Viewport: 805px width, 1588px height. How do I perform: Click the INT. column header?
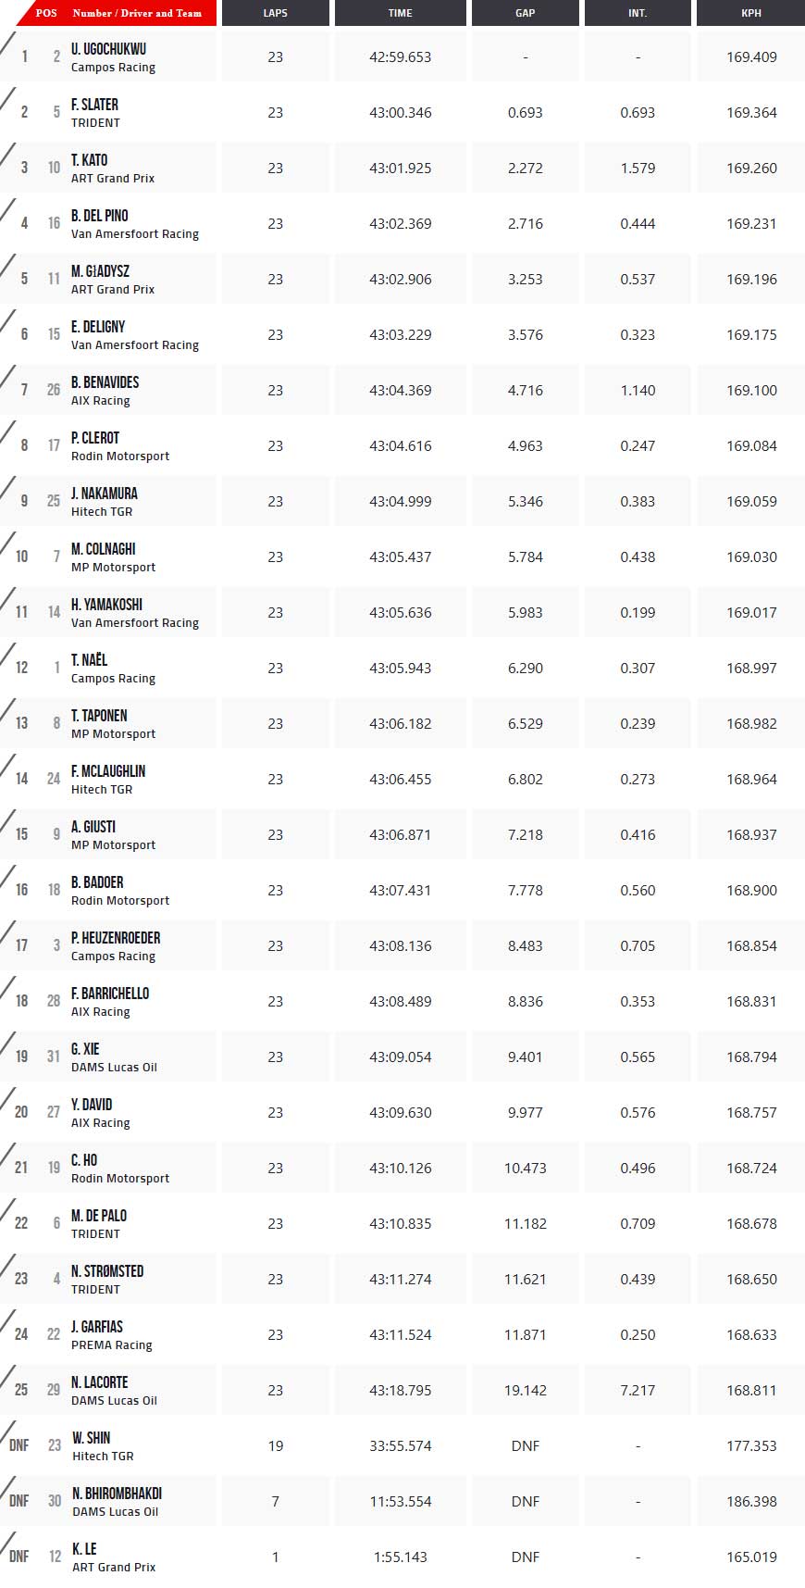pos(638,13)
